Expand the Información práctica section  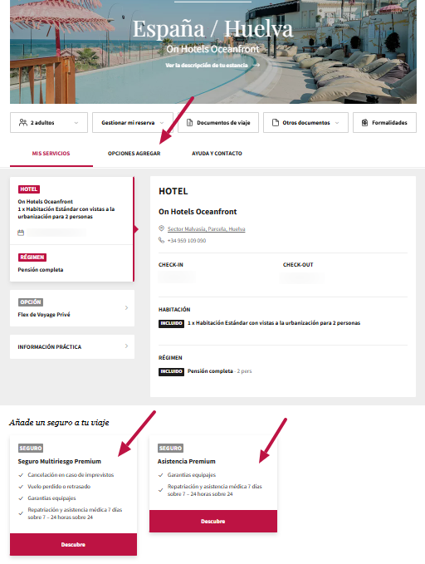(72, 346)
